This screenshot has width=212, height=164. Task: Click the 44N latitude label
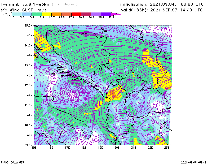tap(30, 55)
